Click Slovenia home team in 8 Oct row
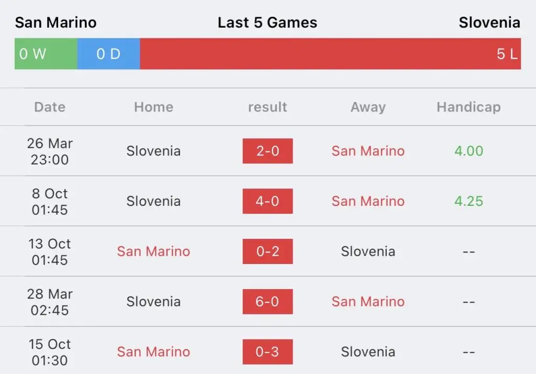This screenshot has width=536, height=374. (x=153, y=201)
